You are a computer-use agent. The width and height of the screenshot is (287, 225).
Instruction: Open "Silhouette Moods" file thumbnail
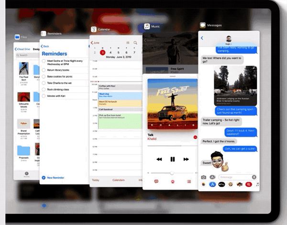tap(23, 97)
